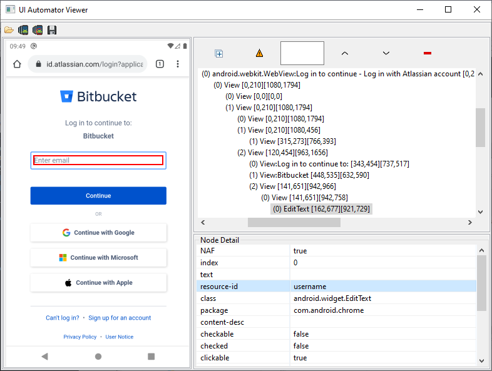Viewport: 492px width, 371px height.
Task: Click the class value android.widget.EditText
Action: click(332, 298)
